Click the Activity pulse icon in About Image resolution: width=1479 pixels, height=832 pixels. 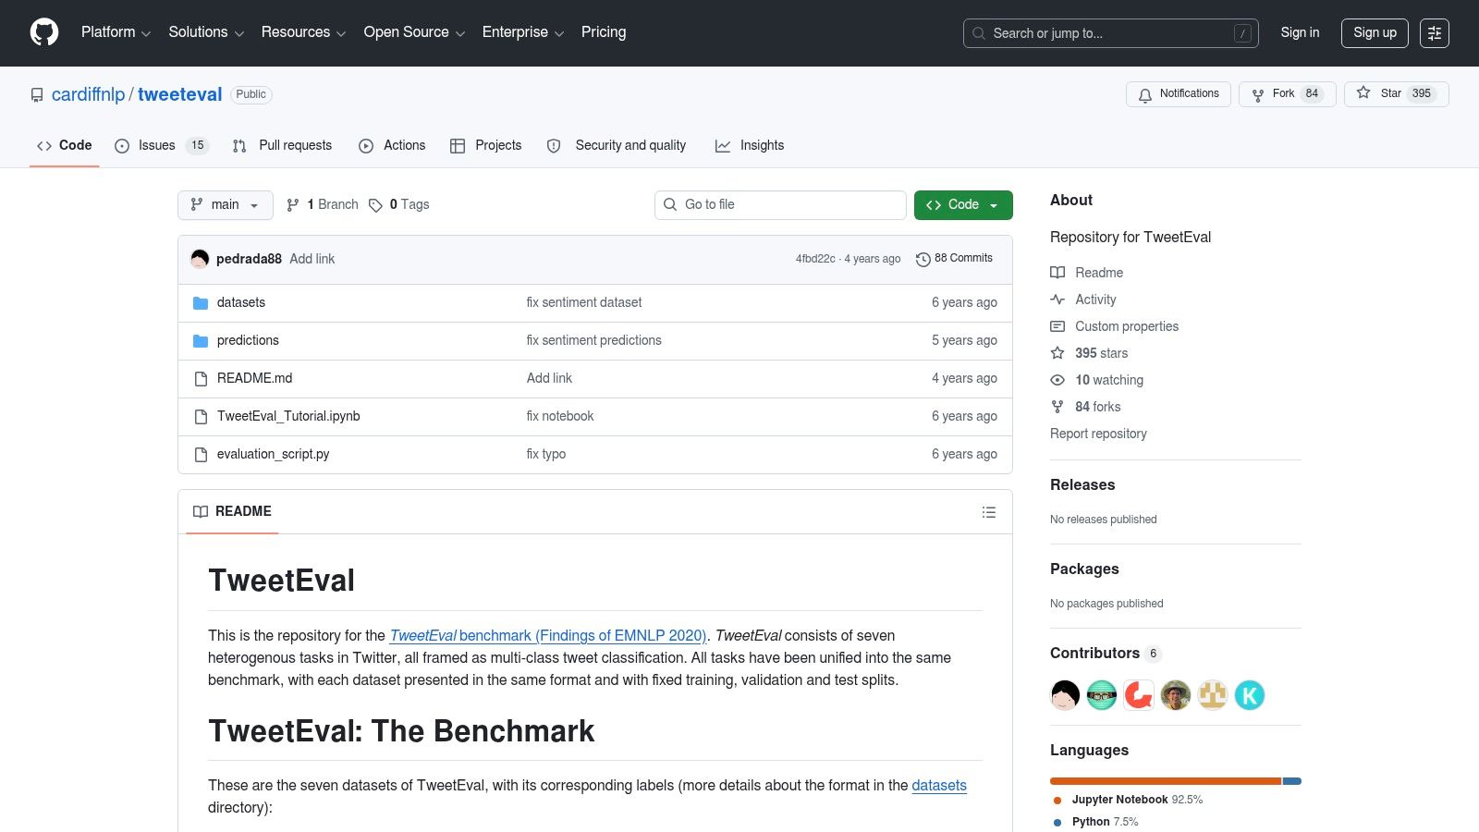(1057, 300)
